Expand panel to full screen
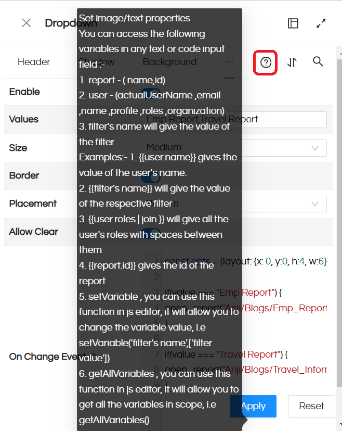 (x=321, y=23)
